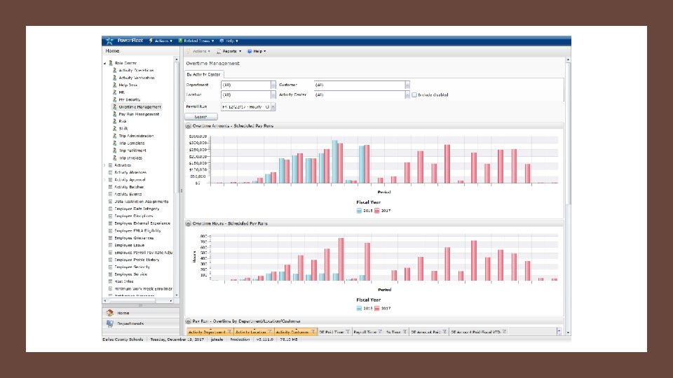Enable the Include disabled checkbox

(x=414, y=94)
